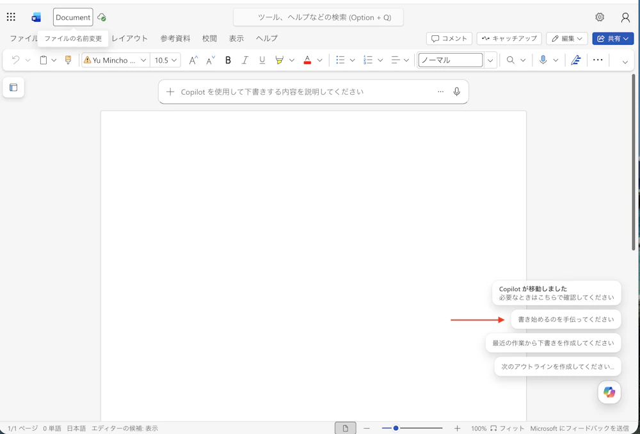The image size is (640, 434).
Task: Click the ノーマル style box
Action: (x=451, y=60)
